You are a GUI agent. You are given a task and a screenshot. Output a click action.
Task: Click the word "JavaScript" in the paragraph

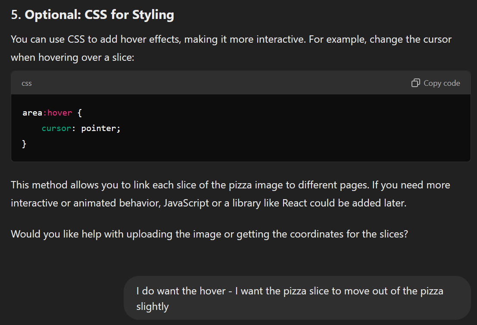click(187, 203)
